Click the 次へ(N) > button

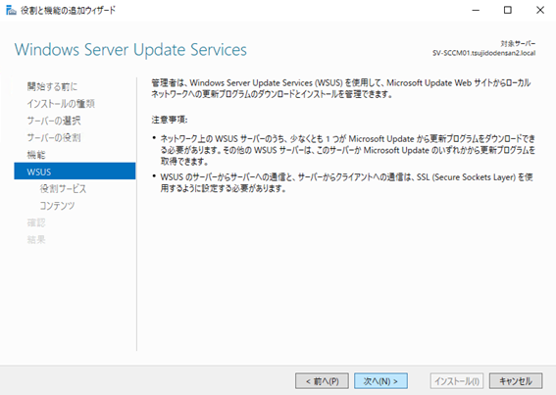pos(380,381)
